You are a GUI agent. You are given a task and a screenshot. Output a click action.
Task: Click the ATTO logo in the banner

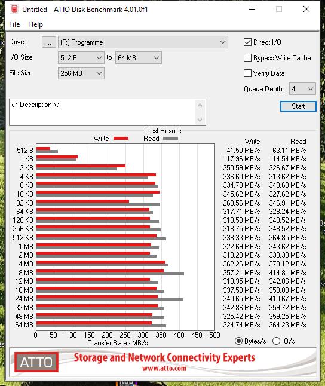36,362
